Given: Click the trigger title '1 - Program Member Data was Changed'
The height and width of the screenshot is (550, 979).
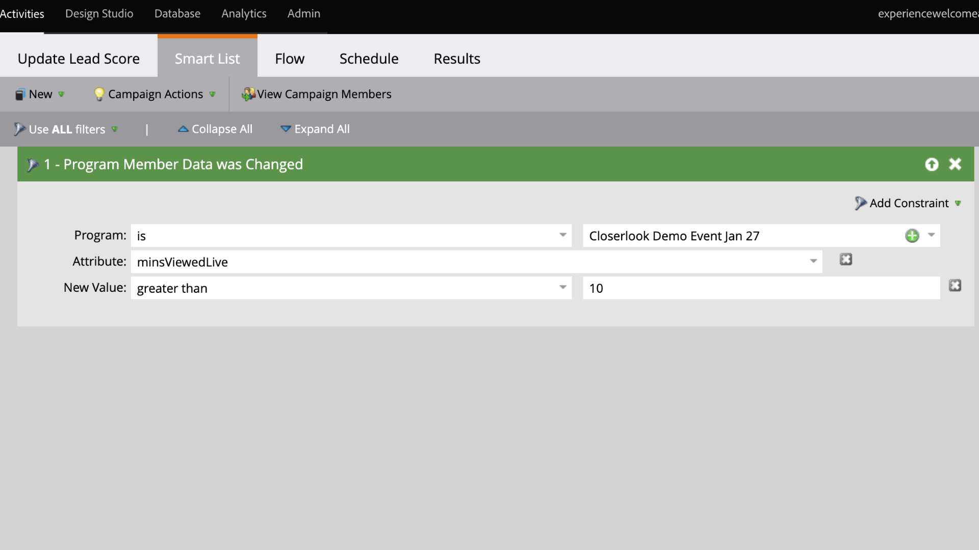Looking at the screenshot, I should click(173, 164).
